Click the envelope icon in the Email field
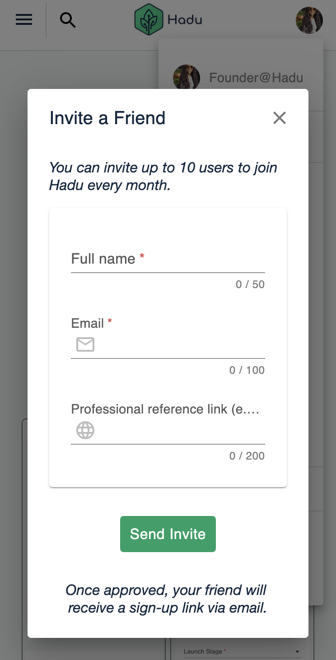This screenshot has width=336, height=660. [85, 344]
